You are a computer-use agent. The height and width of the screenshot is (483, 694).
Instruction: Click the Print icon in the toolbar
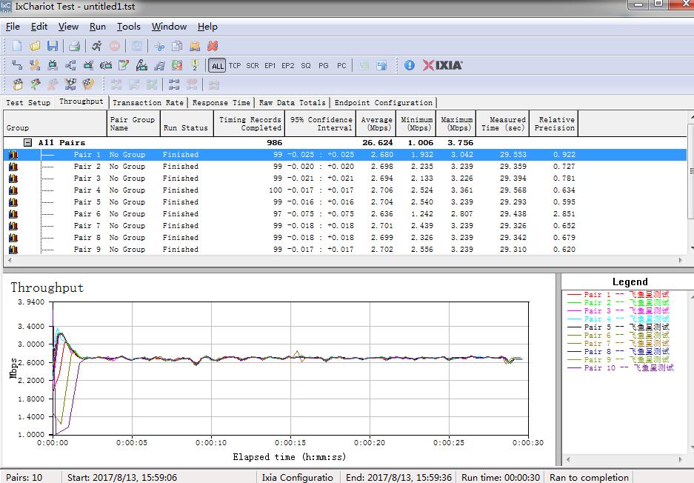pos(74,46)
